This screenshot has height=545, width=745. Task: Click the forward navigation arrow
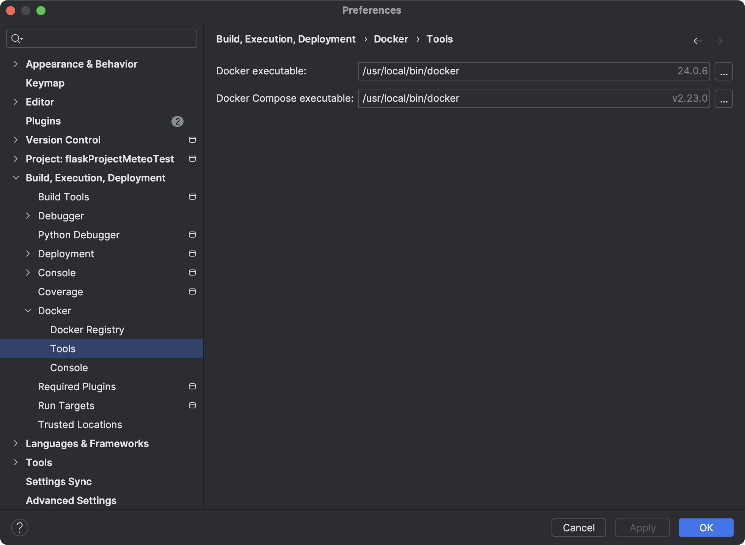[x=717, y=41]
